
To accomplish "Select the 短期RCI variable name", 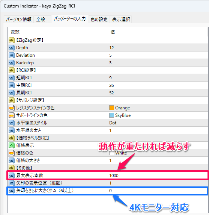I will tap(24, 78).
